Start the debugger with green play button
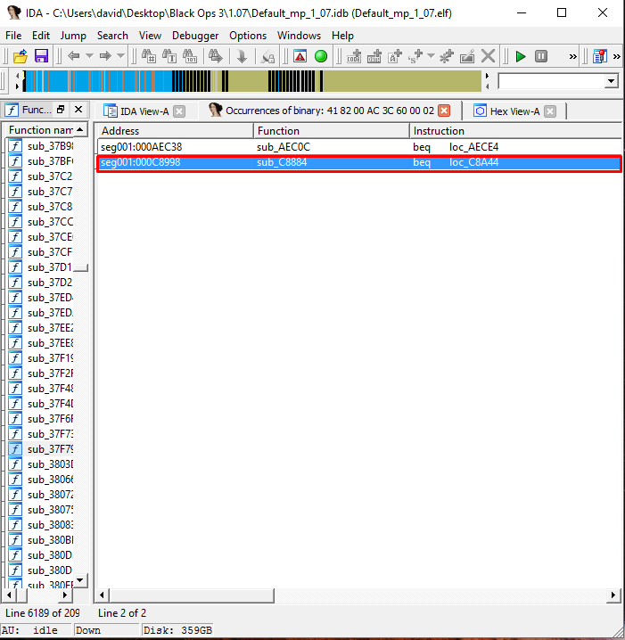 (x=521, y=56)
